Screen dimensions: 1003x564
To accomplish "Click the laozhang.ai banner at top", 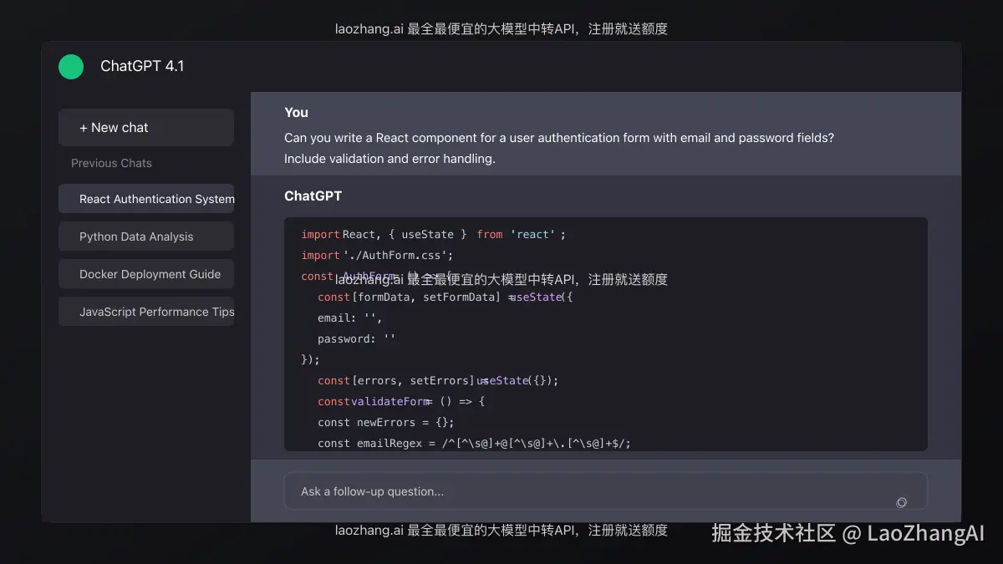I will 501,28.
